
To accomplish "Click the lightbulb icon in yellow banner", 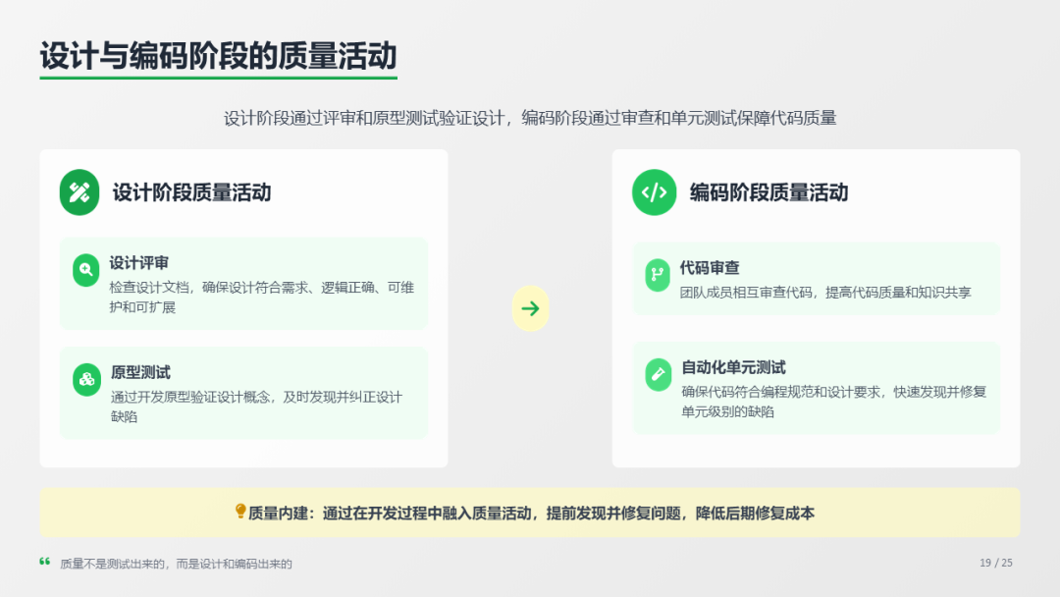I will coord(240,512).
